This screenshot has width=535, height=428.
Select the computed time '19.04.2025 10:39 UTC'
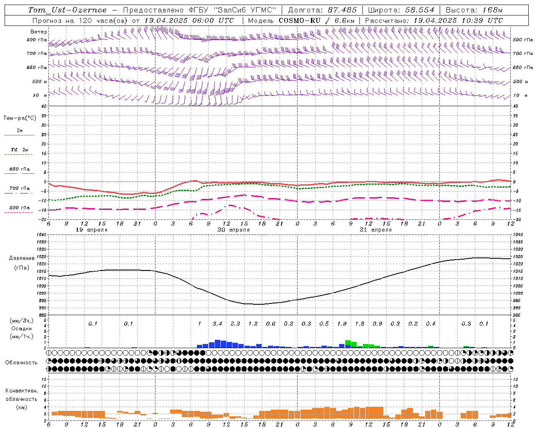point(458,20)
